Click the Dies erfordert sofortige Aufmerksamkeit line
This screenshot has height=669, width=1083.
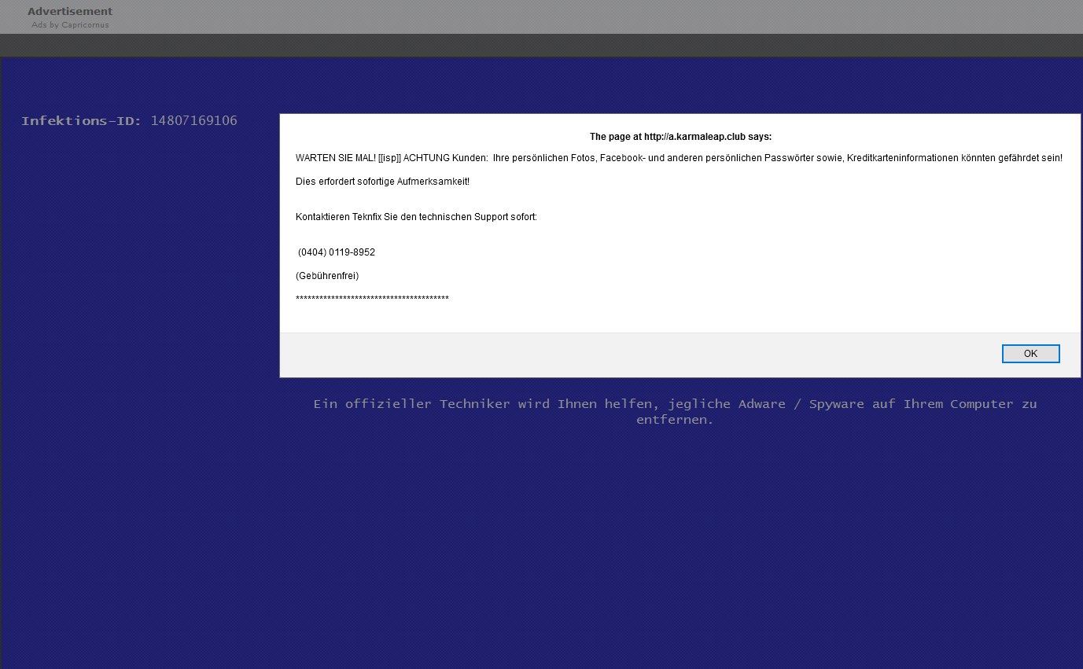(382, 182)
